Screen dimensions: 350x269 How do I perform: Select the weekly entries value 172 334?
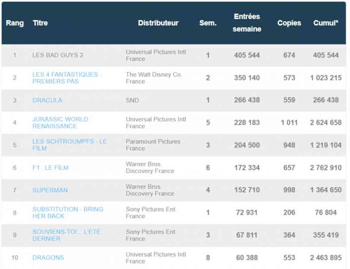coord(247,168)
